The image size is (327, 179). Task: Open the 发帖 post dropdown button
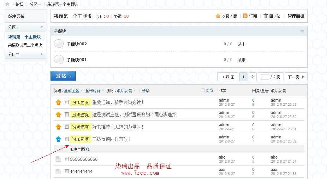(63, 76)
